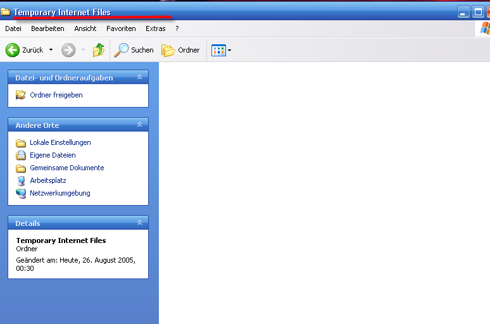The height and width of the screenshot is (324, 490).
Task: Open the Favoriten menu
Action: click(x=121, y=28)
